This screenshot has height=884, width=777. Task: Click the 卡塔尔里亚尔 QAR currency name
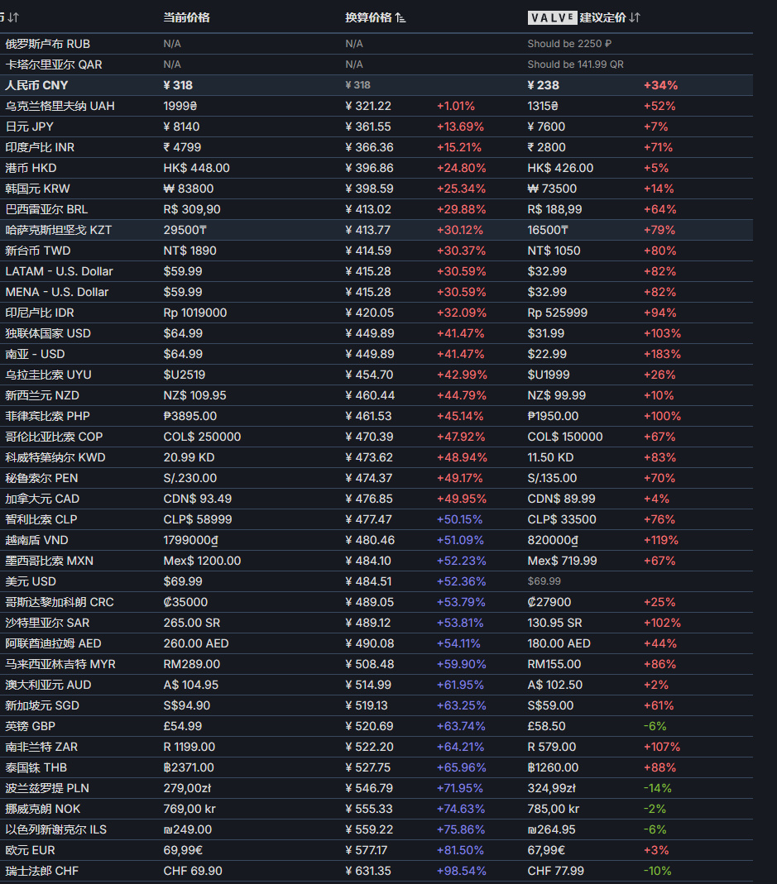(54, 65)
